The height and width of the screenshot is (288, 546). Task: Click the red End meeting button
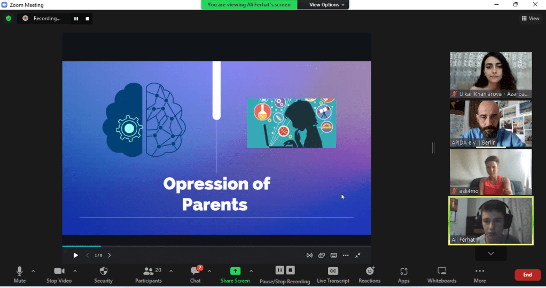coord(527,275)
